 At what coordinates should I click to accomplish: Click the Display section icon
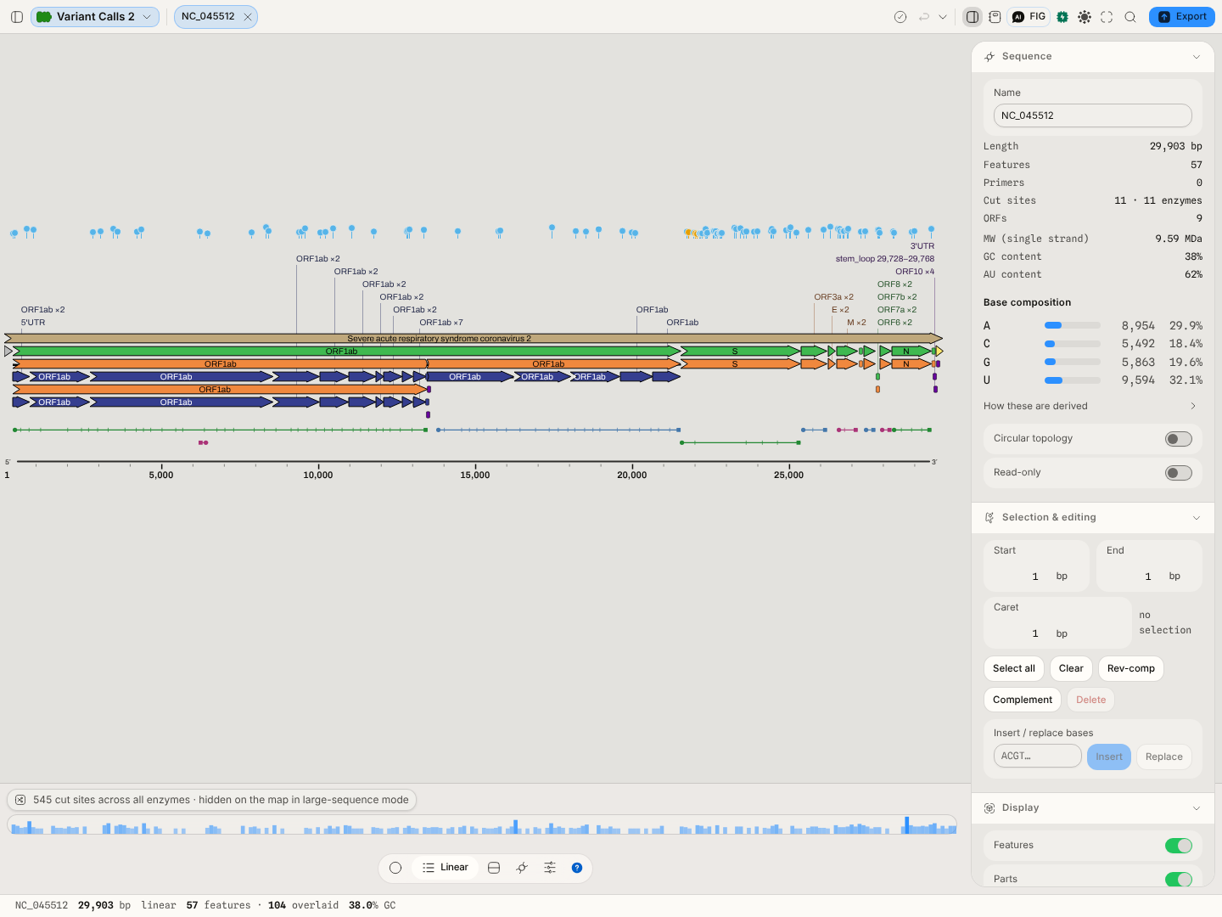pos(989,808)
